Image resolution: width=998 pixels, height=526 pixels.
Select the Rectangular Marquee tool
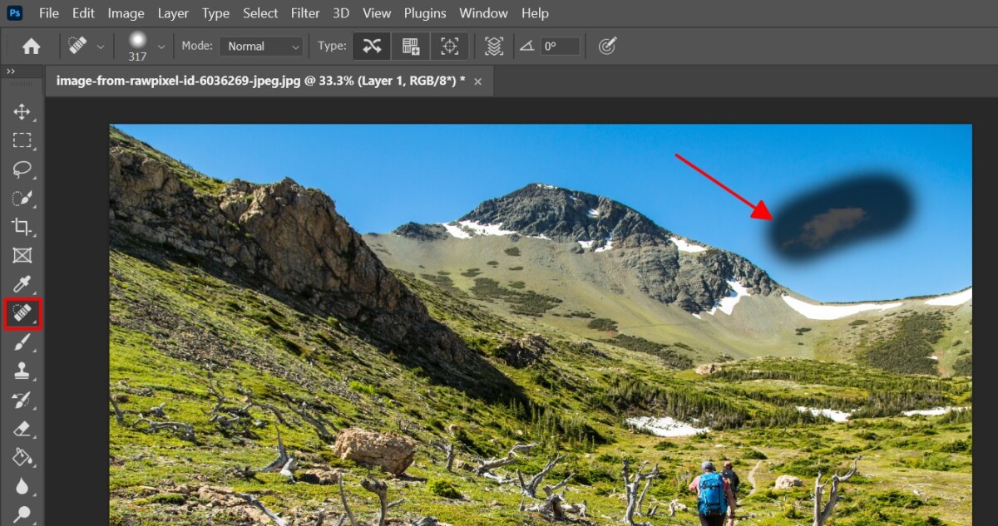(x=22, y=140)
